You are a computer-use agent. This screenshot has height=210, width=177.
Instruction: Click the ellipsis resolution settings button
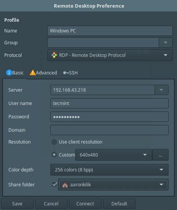(161, 155)
